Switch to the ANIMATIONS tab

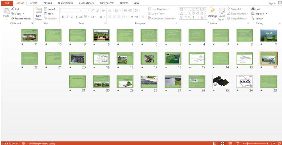(x=86, y=3)
